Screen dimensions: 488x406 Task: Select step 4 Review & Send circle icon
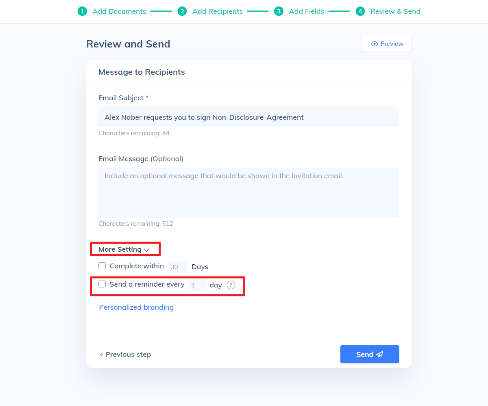(x=360, y=11)
